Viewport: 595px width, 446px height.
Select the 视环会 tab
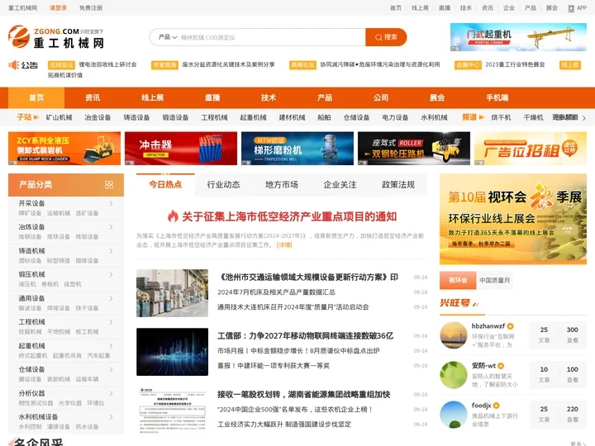click(x=458, y=280)
